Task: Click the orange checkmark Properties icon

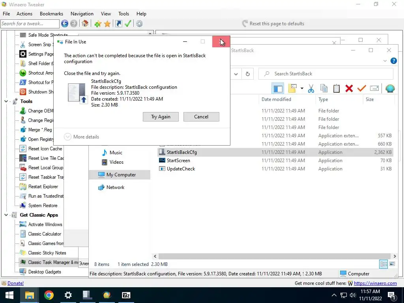Action: (x=362, y=89)
